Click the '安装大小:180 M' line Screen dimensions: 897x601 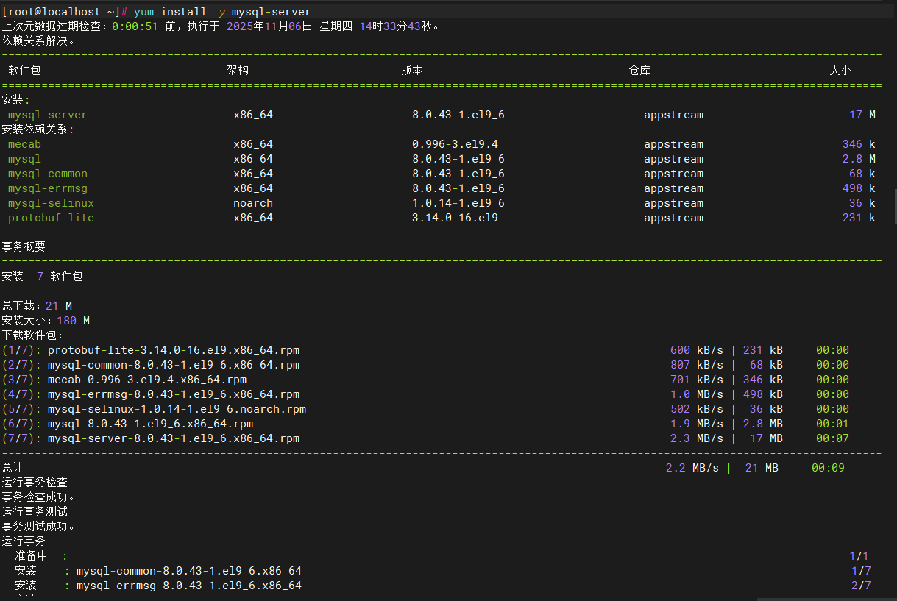tap(46, 321)
